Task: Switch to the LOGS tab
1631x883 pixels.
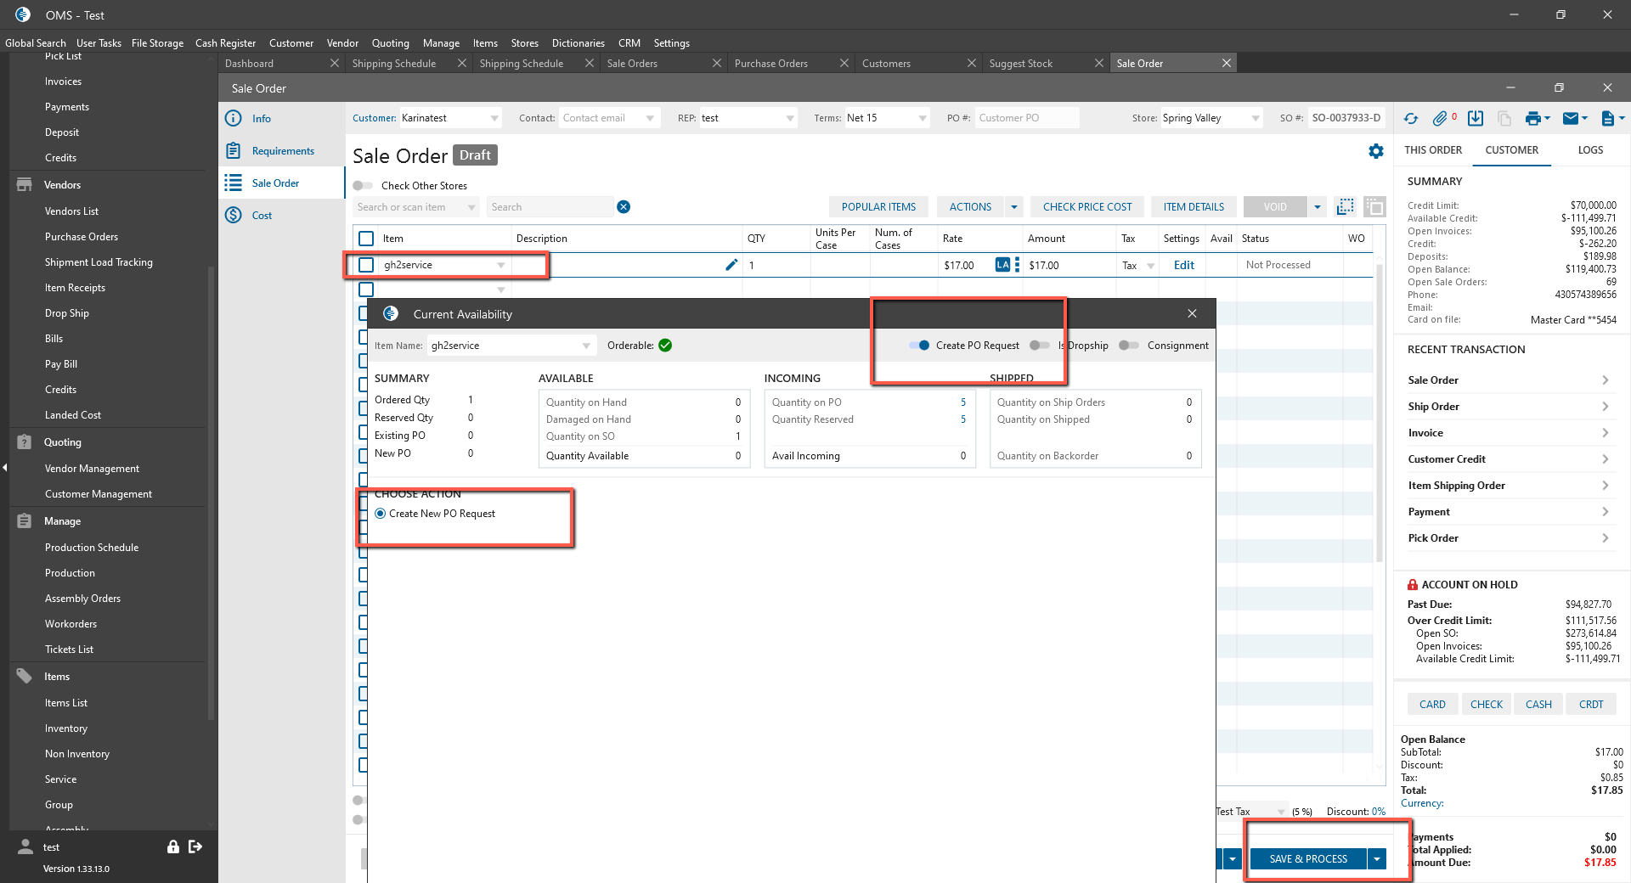Action: pyautogui.click(x=1590, y=150)
